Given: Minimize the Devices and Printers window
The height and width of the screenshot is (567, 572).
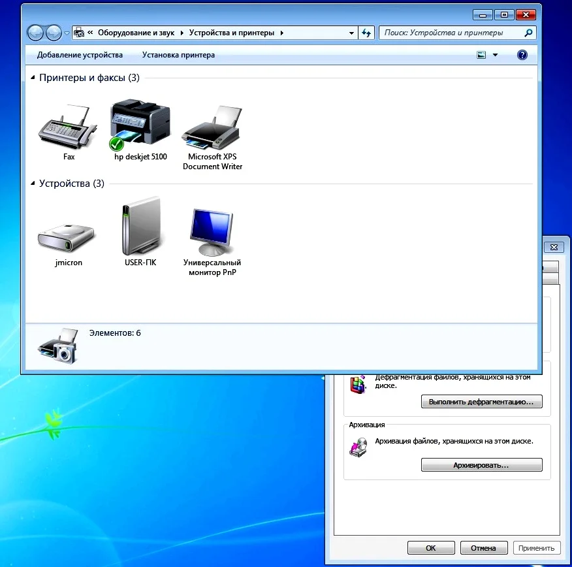Looking at the screenshot, I should [x=483, y=15].
